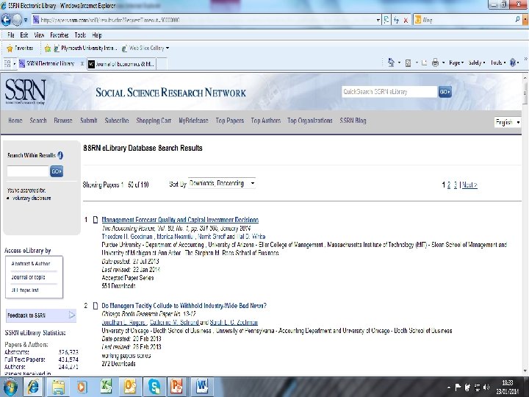
Task: Click the QuickSearch SSRN eLibrary field
Action: (x=389, y=92)
